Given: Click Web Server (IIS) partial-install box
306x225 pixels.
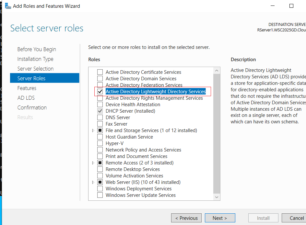Looking at the screenshot, I should point(100,182).
